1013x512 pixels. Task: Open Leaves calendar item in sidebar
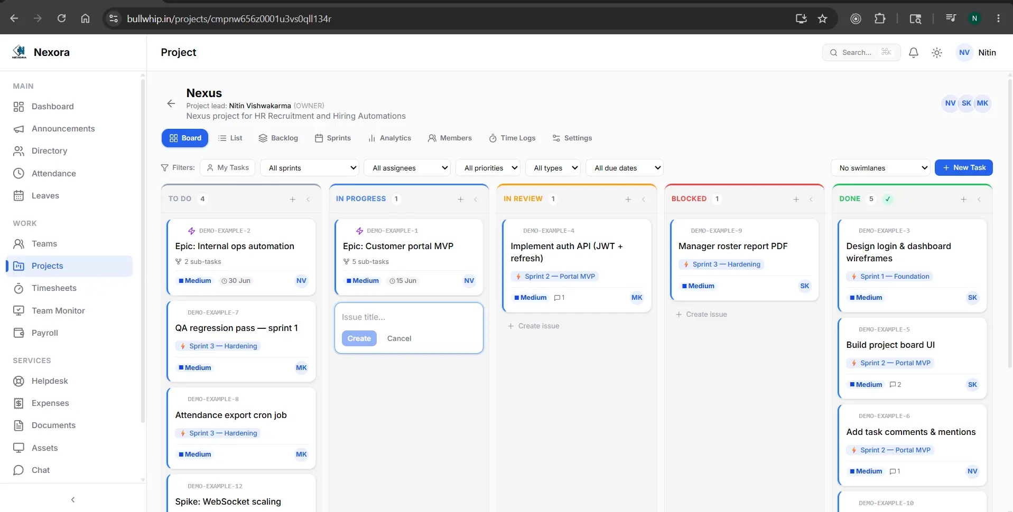[x=69, y=196]
